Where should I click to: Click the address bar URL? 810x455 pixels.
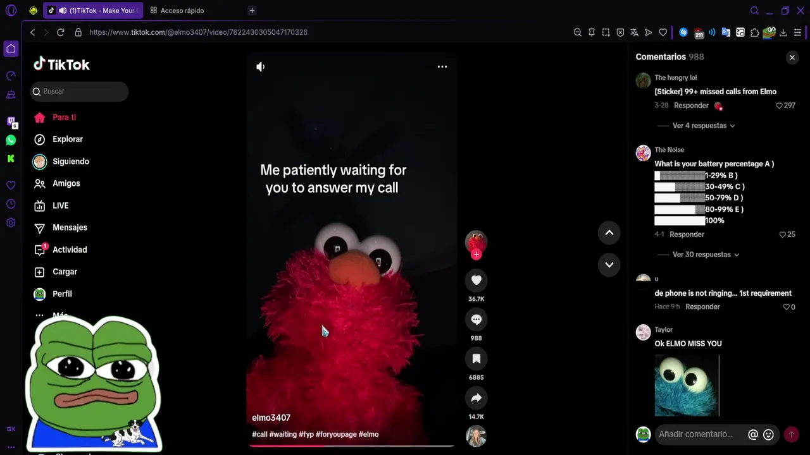click(198, 32)
